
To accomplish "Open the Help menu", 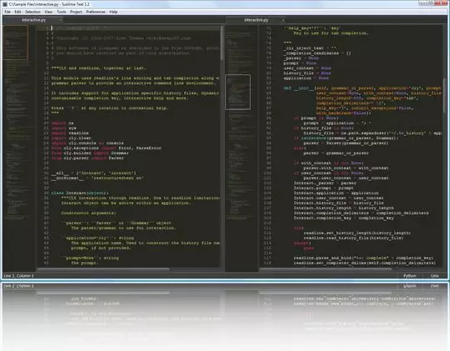I will click(113, 12).
